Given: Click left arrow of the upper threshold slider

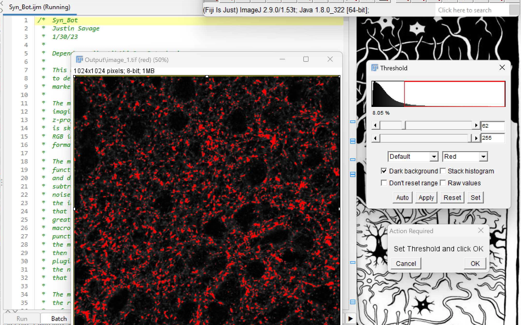Looking at the screenshot, I should click(x=376, y=138).
